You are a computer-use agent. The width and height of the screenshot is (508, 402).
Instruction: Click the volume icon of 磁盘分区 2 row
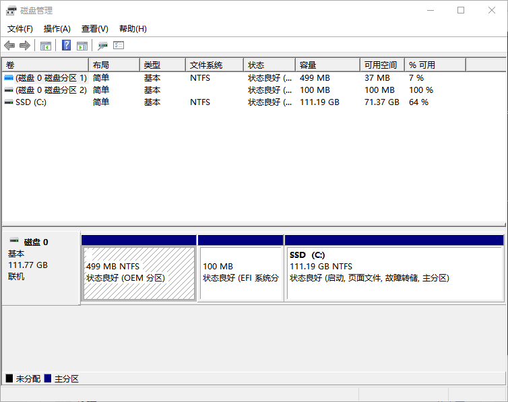[x=9, y=90]
